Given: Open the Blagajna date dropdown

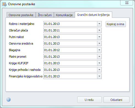Looking at the screenshot, I should click(x=99, y=50).
